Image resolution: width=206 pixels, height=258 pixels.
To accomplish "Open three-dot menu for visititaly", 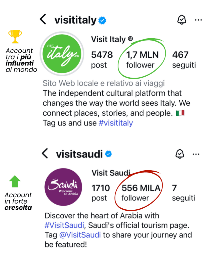I will coord(198,20).
